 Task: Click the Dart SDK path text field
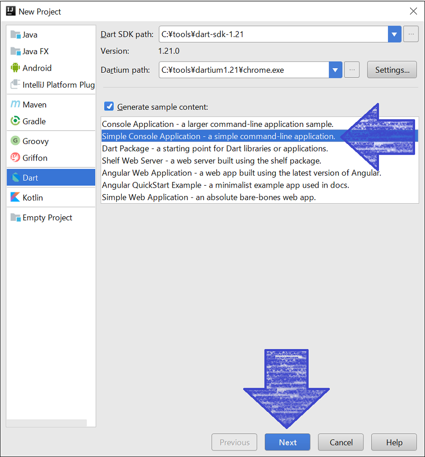(x=273, y=34)
